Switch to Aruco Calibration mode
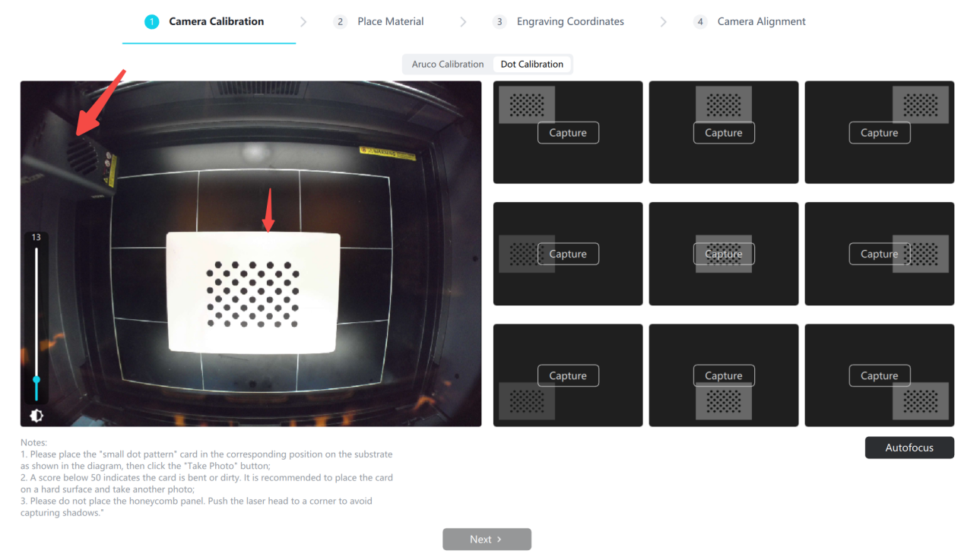Viewport: 964px width, 557px height. pos(447,65)
